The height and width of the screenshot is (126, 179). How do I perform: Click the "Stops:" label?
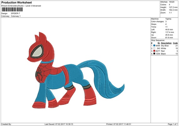(154, 24)
